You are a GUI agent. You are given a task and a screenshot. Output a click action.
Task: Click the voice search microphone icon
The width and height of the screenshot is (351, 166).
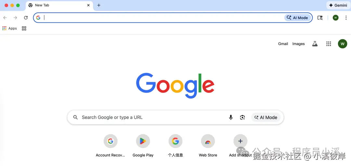pyautogui.click(x=230, y=118)
